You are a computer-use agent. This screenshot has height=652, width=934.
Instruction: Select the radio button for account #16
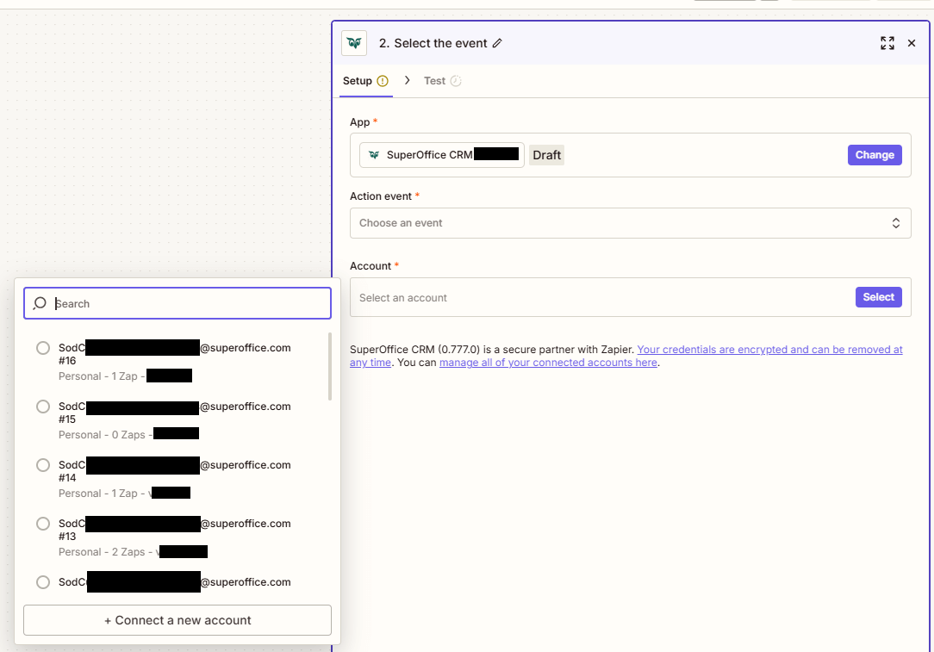[x=43, y=348]
